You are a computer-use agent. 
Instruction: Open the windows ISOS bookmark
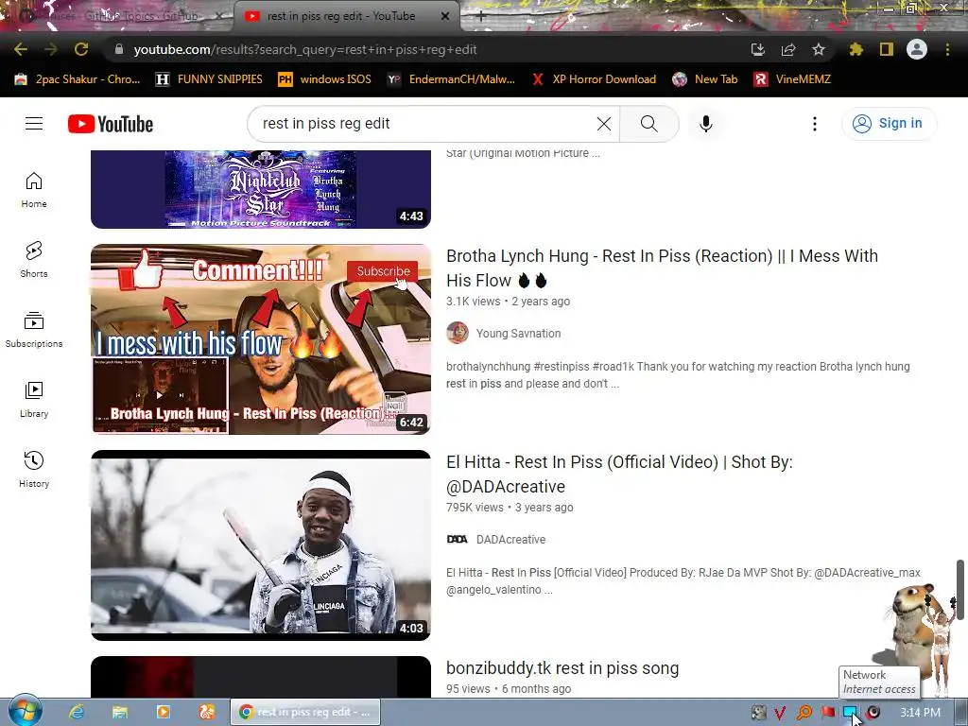pos(325,79)
